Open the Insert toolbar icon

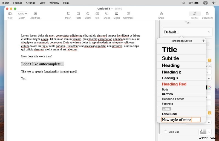(x=68, y=14)
